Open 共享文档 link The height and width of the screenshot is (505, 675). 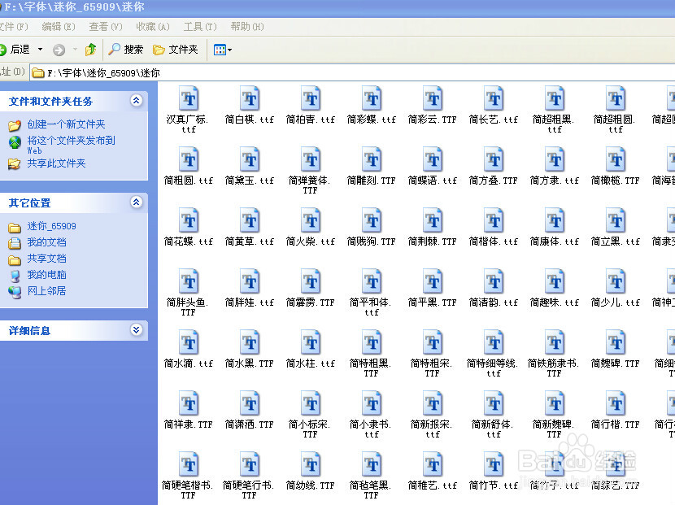[x=46, y=259]
